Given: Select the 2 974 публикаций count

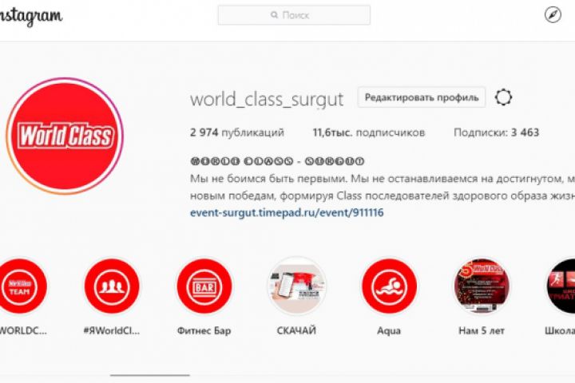Looking at the screenshot, I should pyautogui.click(x=237, y=132).
